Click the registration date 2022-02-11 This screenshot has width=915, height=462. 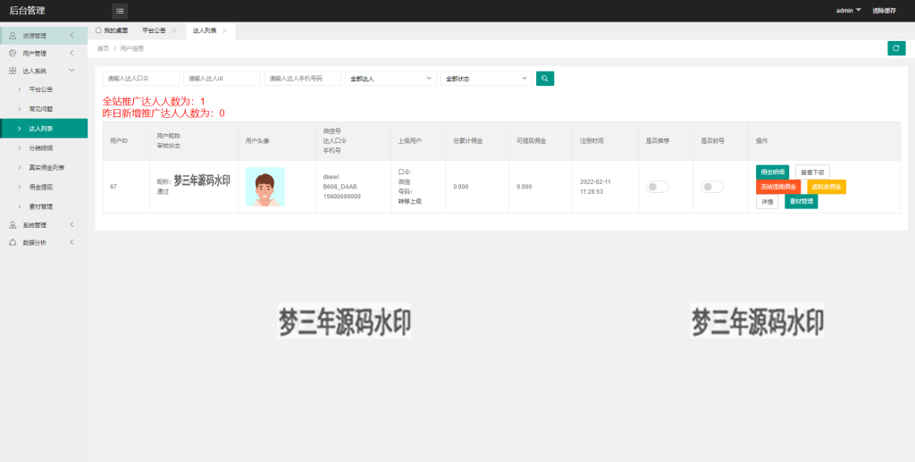[x=595, y=182]
